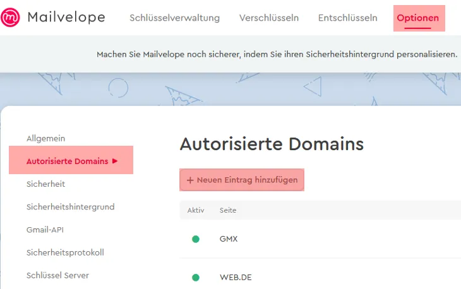
Task: Switch to the Entschlüsseln tab
Action: click(x=347, y=18)
